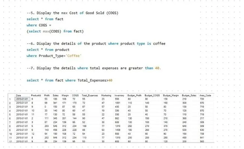Click the subquery line '(select max(COGS) from fact)'
This screenshot has height=149, width=244.
coord(55,31)
